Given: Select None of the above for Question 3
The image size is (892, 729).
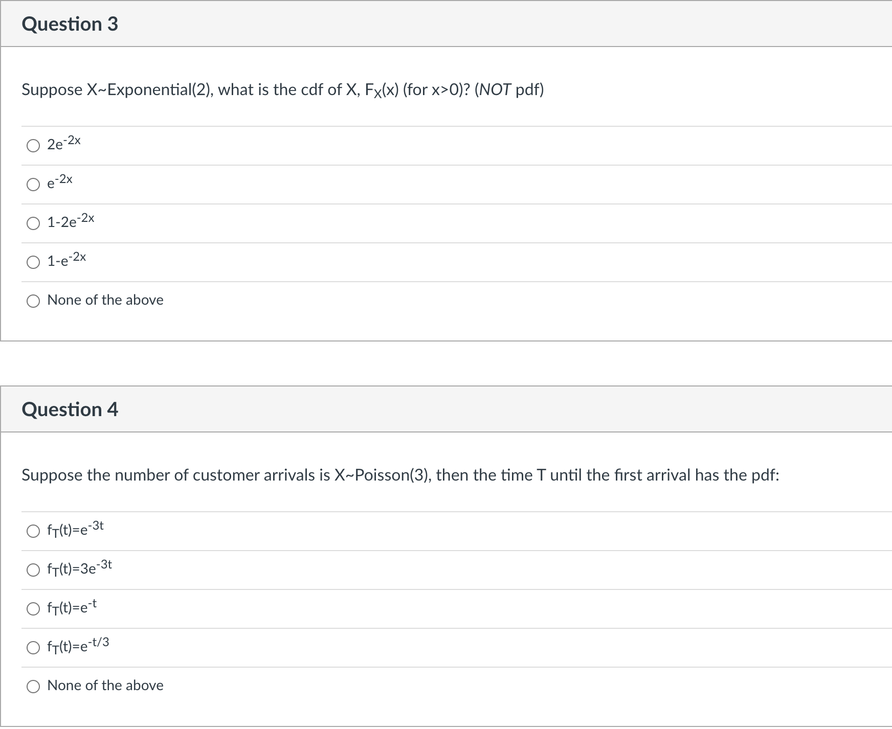Looking at the screenshot, I should pos(33,301).
